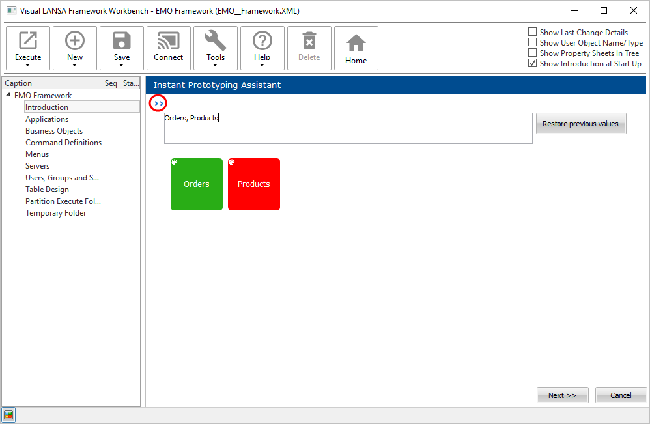Select Introduction in the tree

click(47, 107)
